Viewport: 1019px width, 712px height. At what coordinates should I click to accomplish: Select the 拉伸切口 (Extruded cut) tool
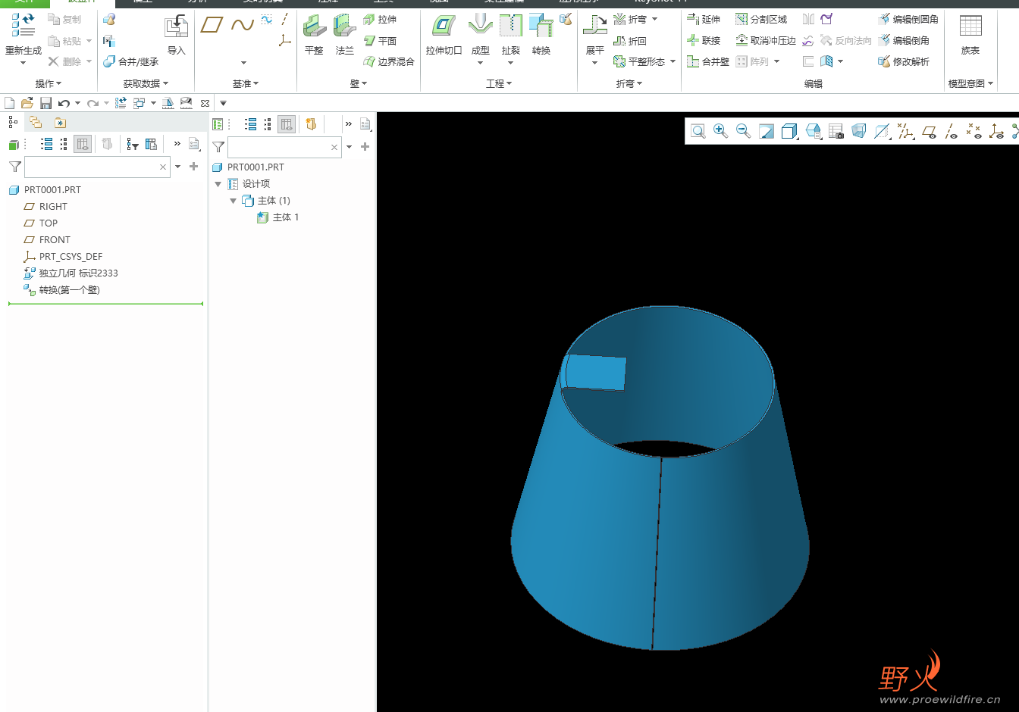click(x=444, y=35)
